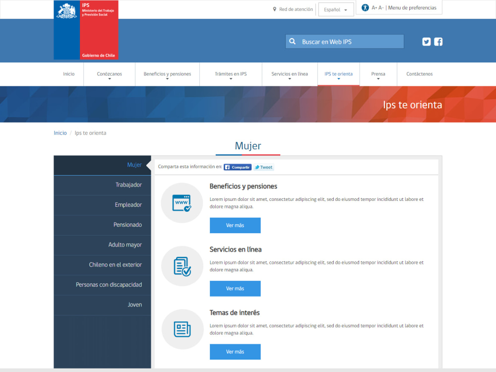Click the Red de atención link

[296, 9]
